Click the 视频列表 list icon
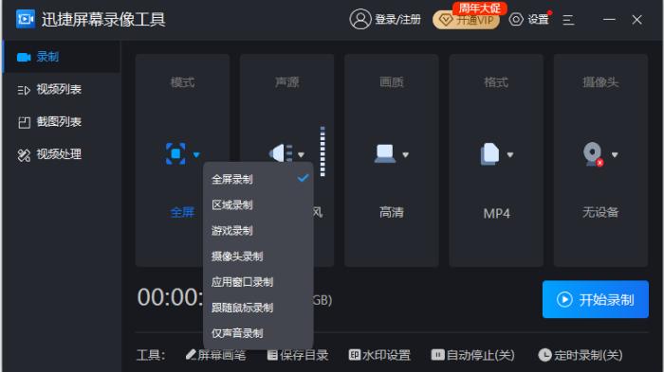664x372 pixels. tap(24, 90)
